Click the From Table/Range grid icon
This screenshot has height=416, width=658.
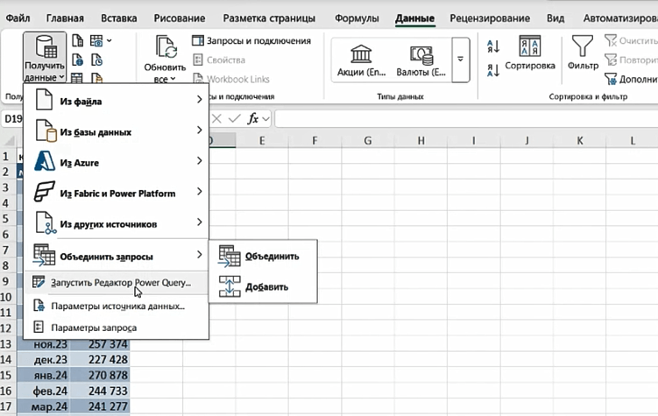(x=77, y=78)
